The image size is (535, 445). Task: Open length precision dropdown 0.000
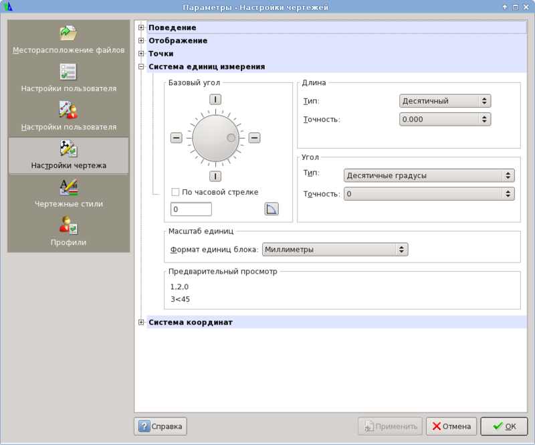(x=445, y=119)
